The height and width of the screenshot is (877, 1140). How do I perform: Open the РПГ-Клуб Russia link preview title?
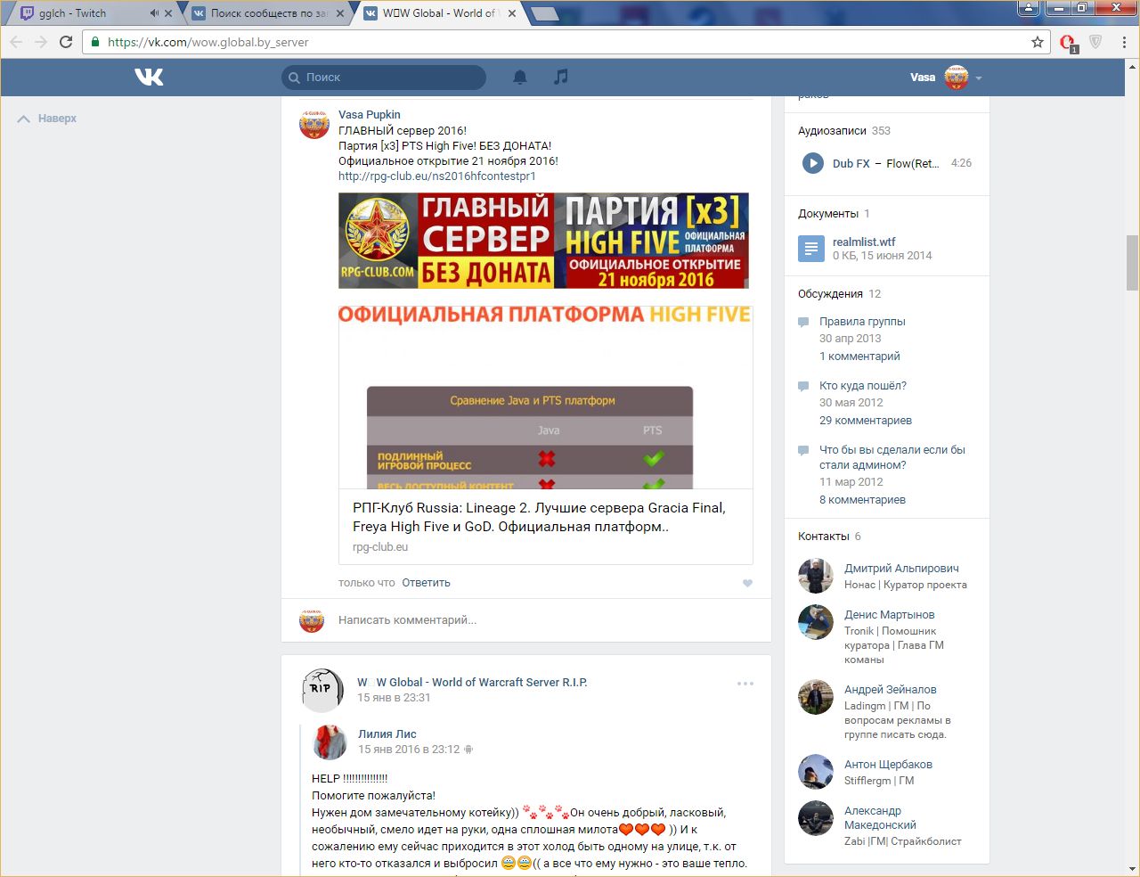point(539,517)
